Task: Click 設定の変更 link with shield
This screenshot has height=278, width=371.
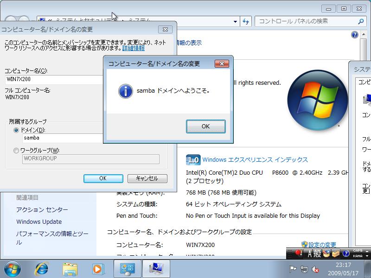Action: [x=319, y=245]
